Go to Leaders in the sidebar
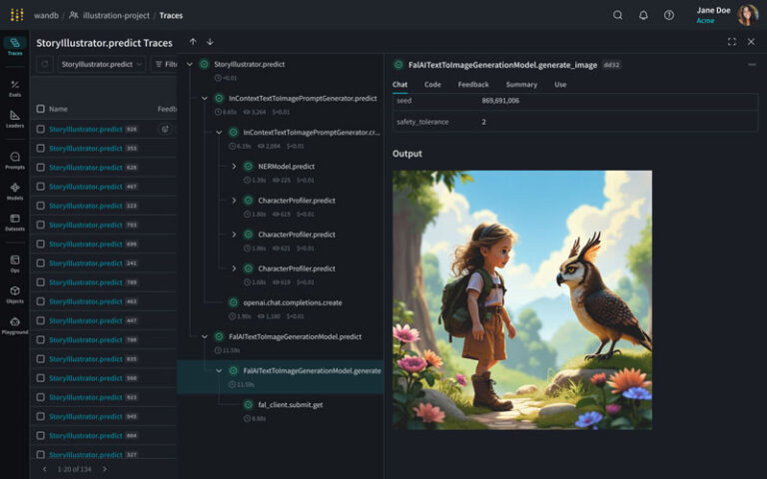This screenshot has width=767, height=479. [15, 119]
